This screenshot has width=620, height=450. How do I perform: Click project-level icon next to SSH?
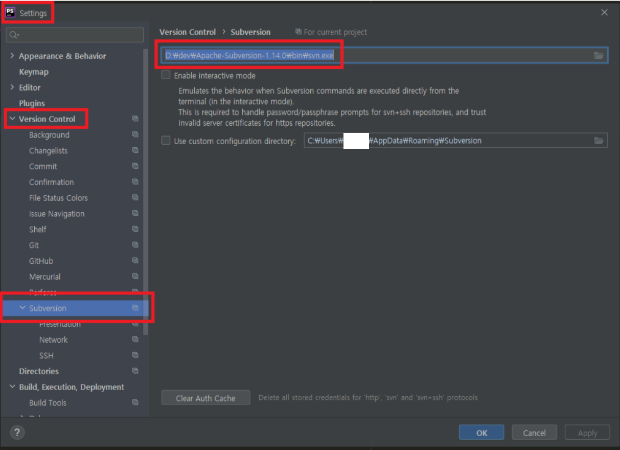pos(135,355)
